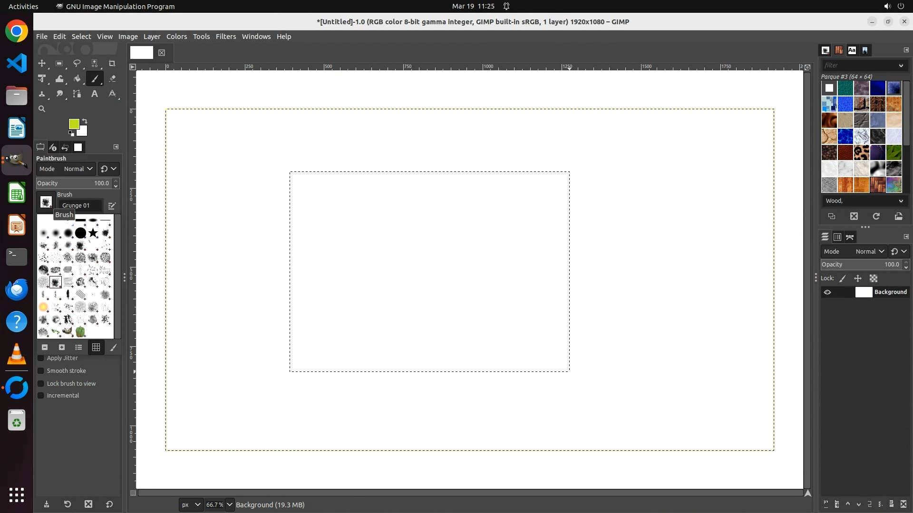Image resolution: width=913 pixels, height=513 pixels.
Task: Open the zoom percentage dropdown
Action: click(230, 505)
